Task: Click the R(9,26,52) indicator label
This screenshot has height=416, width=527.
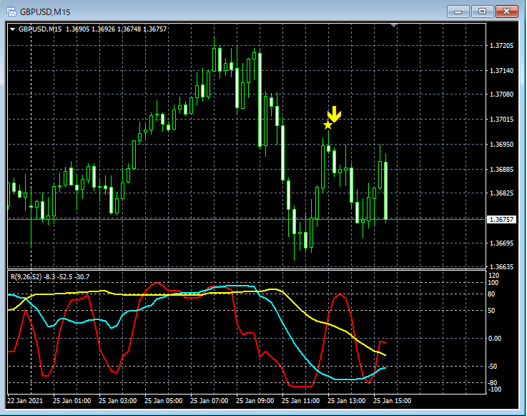Action: (26, 276)
